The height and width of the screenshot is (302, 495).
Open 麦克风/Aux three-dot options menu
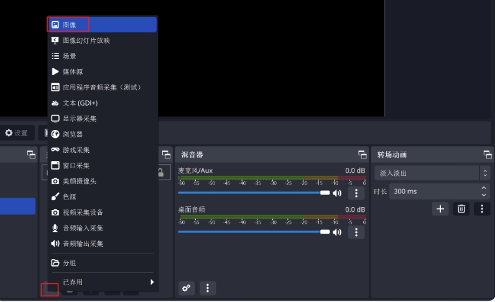[356, 193]
